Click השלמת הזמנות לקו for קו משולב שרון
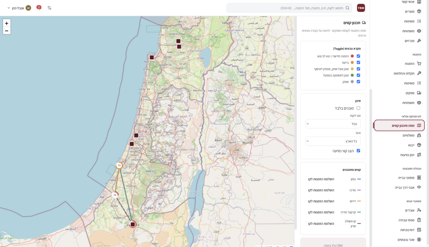The image size is (429, 247). (x=321, y=224)
